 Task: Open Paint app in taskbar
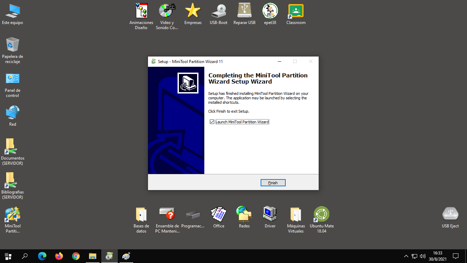[126, 256]
